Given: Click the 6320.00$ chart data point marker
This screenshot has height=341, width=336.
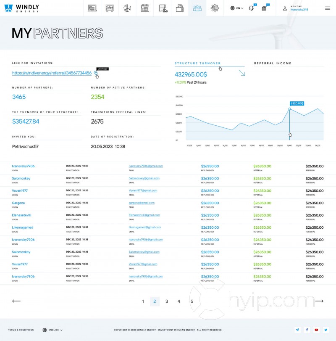Looking at the screenshot, I should tap(289, 109).
